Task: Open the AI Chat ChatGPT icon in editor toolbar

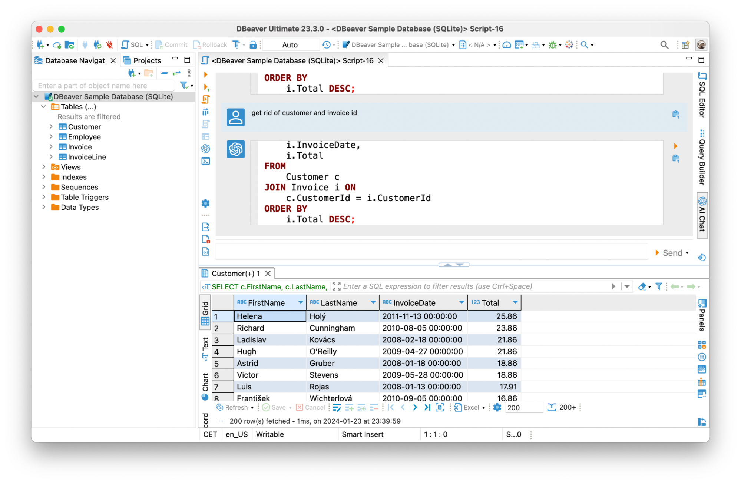Action: pos(206,149)
